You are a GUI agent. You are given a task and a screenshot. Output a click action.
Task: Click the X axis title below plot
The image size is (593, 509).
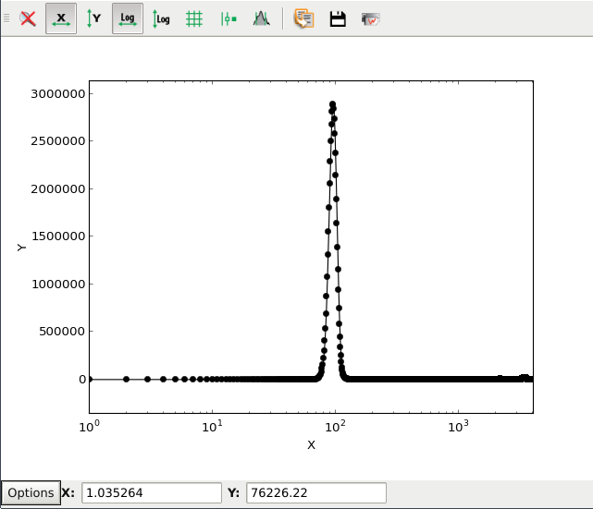tap(311, 444)
